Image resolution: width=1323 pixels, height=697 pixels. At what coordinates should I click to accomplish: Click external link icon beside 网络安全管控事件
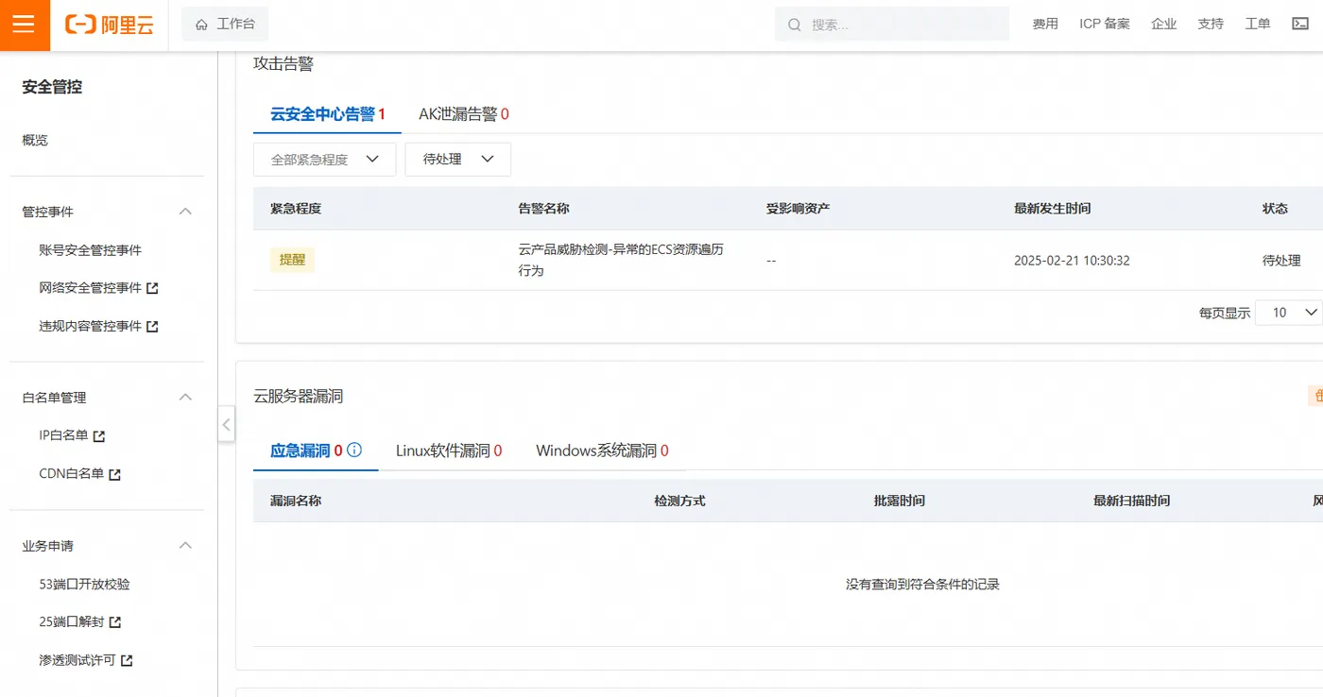[152, 288]
